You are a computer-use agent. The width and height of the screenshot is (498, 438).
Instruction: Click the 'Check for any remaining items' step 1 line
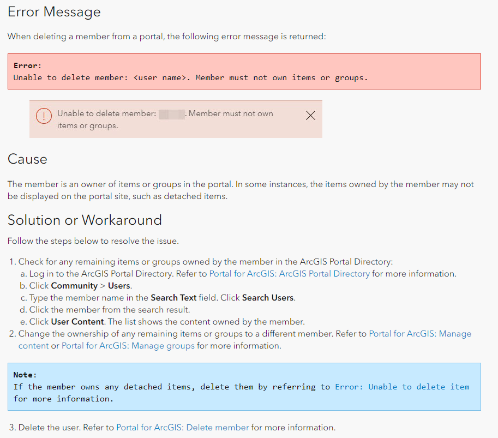click(206, 262)
